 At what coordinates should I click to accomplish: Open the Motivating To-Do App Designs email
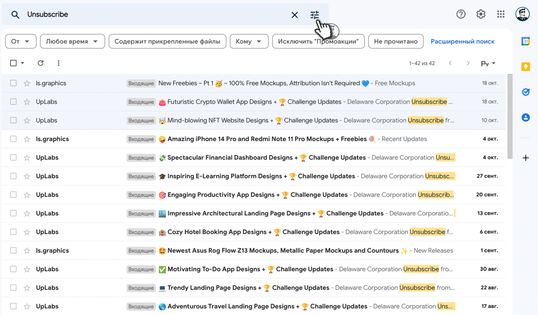(x=253, y=269)
